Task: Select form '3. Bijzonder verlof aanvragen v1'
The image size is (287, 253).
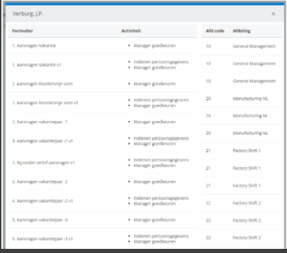Action: 43,163
